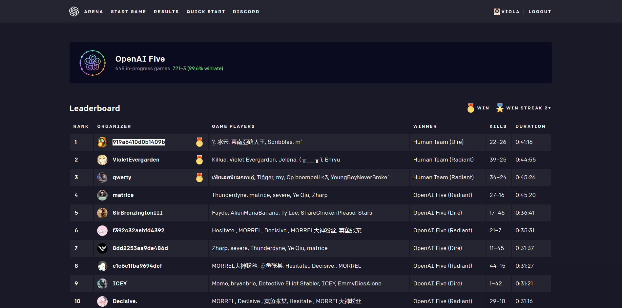
Task: Click avatar of organizer matrice
Action: point(102,195)
